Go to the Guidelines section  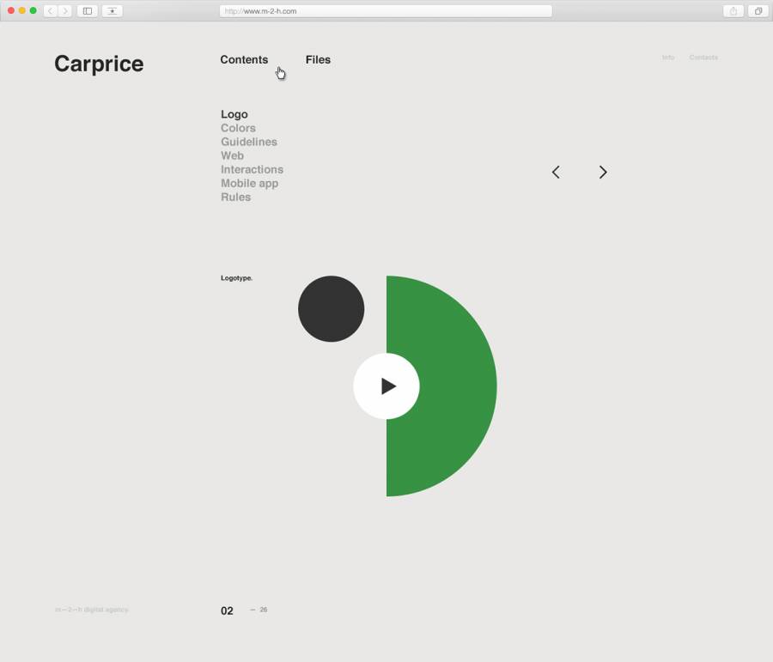pos(248,142)
